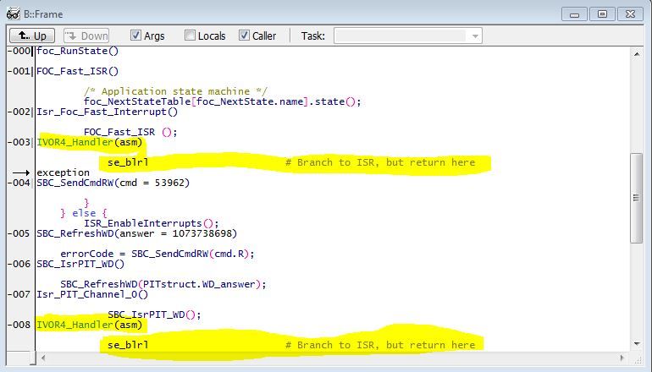Click the errorCode = SBC_SendCmdRW line

(157, 254)
